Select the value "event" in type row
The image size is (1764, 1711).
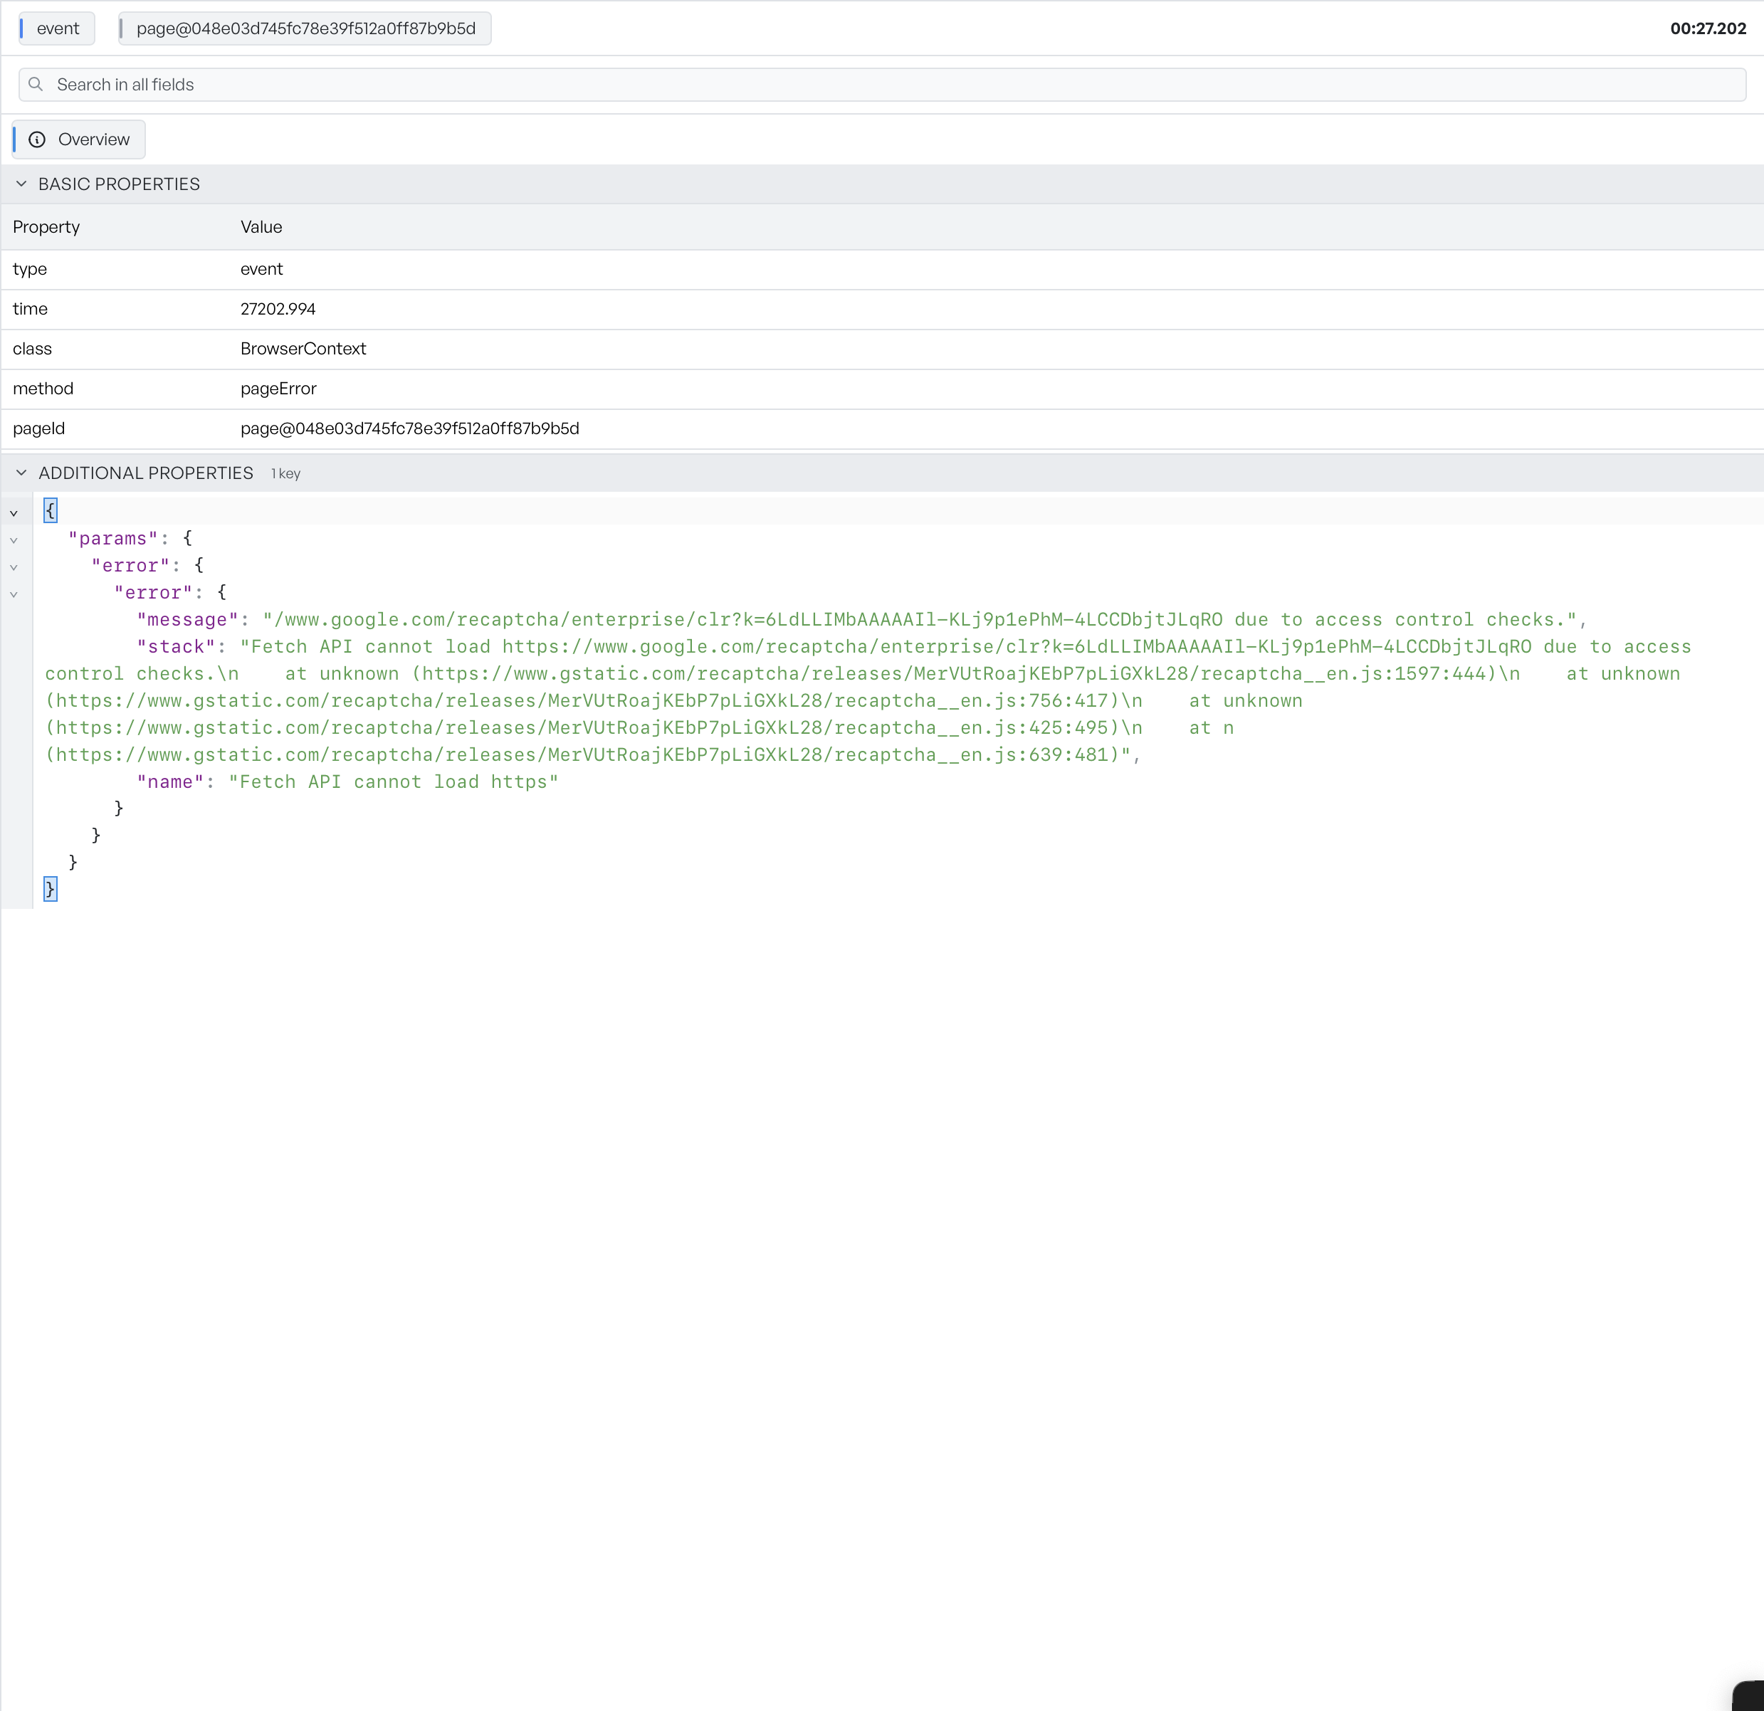point(261,269)
